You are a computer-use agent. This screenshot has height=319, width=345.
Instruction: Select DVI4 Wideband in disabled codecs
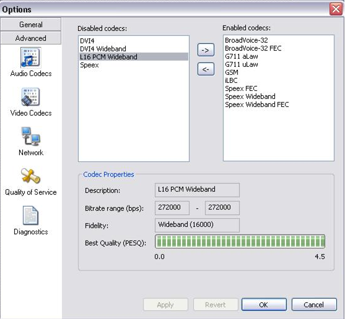point(134,49)
